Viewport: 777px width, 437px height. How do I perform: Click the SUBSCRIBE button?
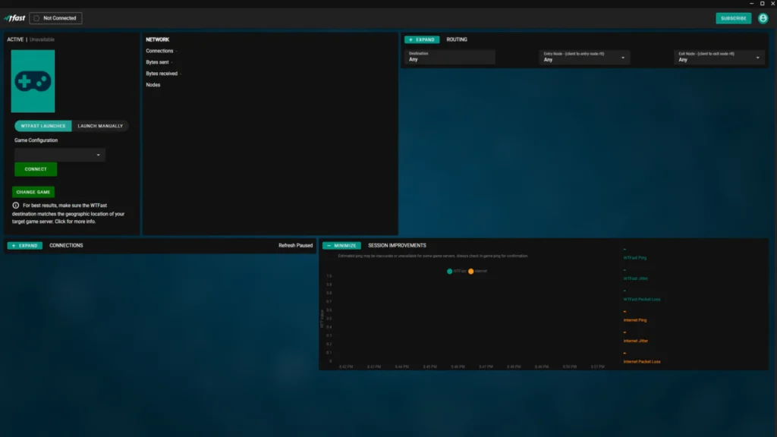click(x=732, y=17)
